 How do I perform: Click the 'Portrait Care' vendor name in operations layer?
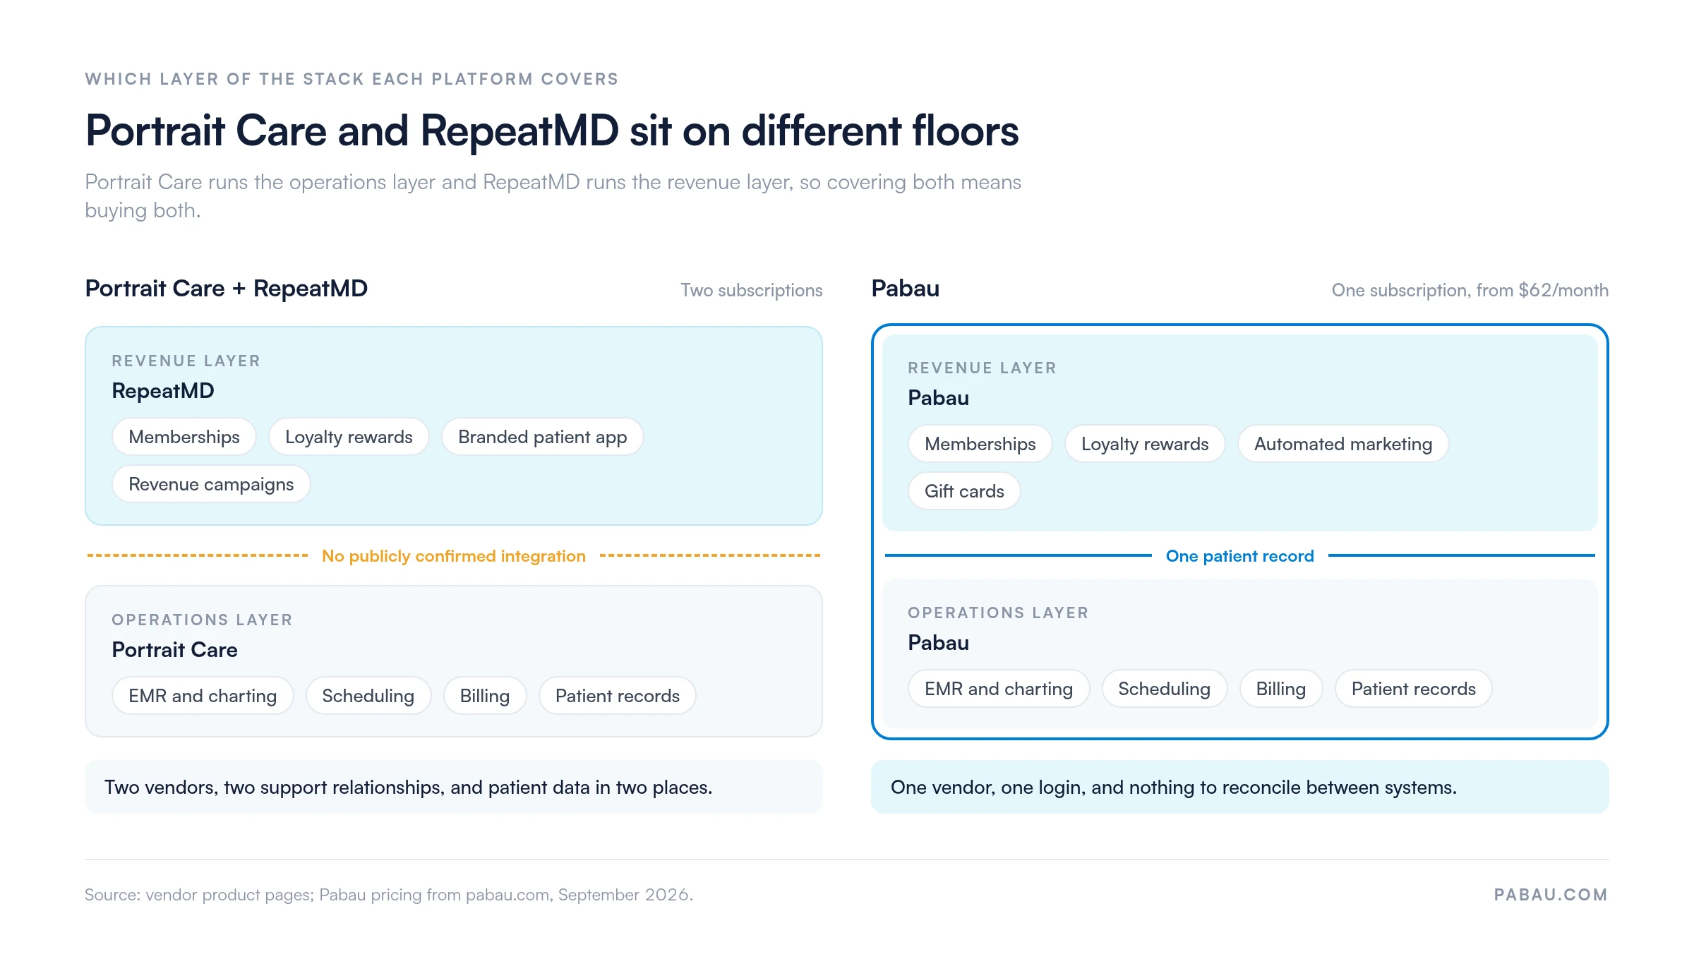175,649
